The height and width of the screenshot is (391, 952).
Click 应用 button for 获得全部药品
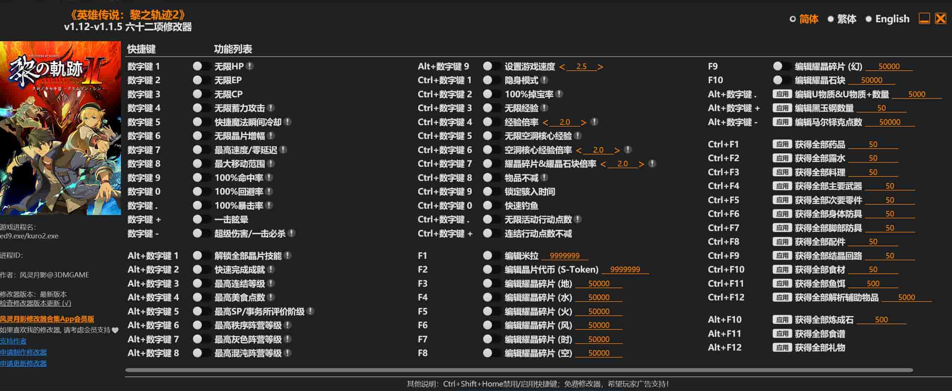coord(782,144)
